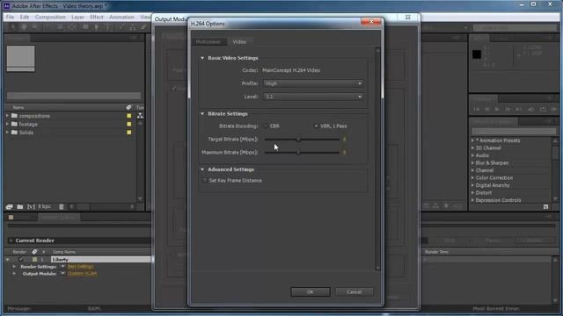Open the Render Settings dropdown arrow
Viewport: 563px width, 316px height.
tap(62, 267)
